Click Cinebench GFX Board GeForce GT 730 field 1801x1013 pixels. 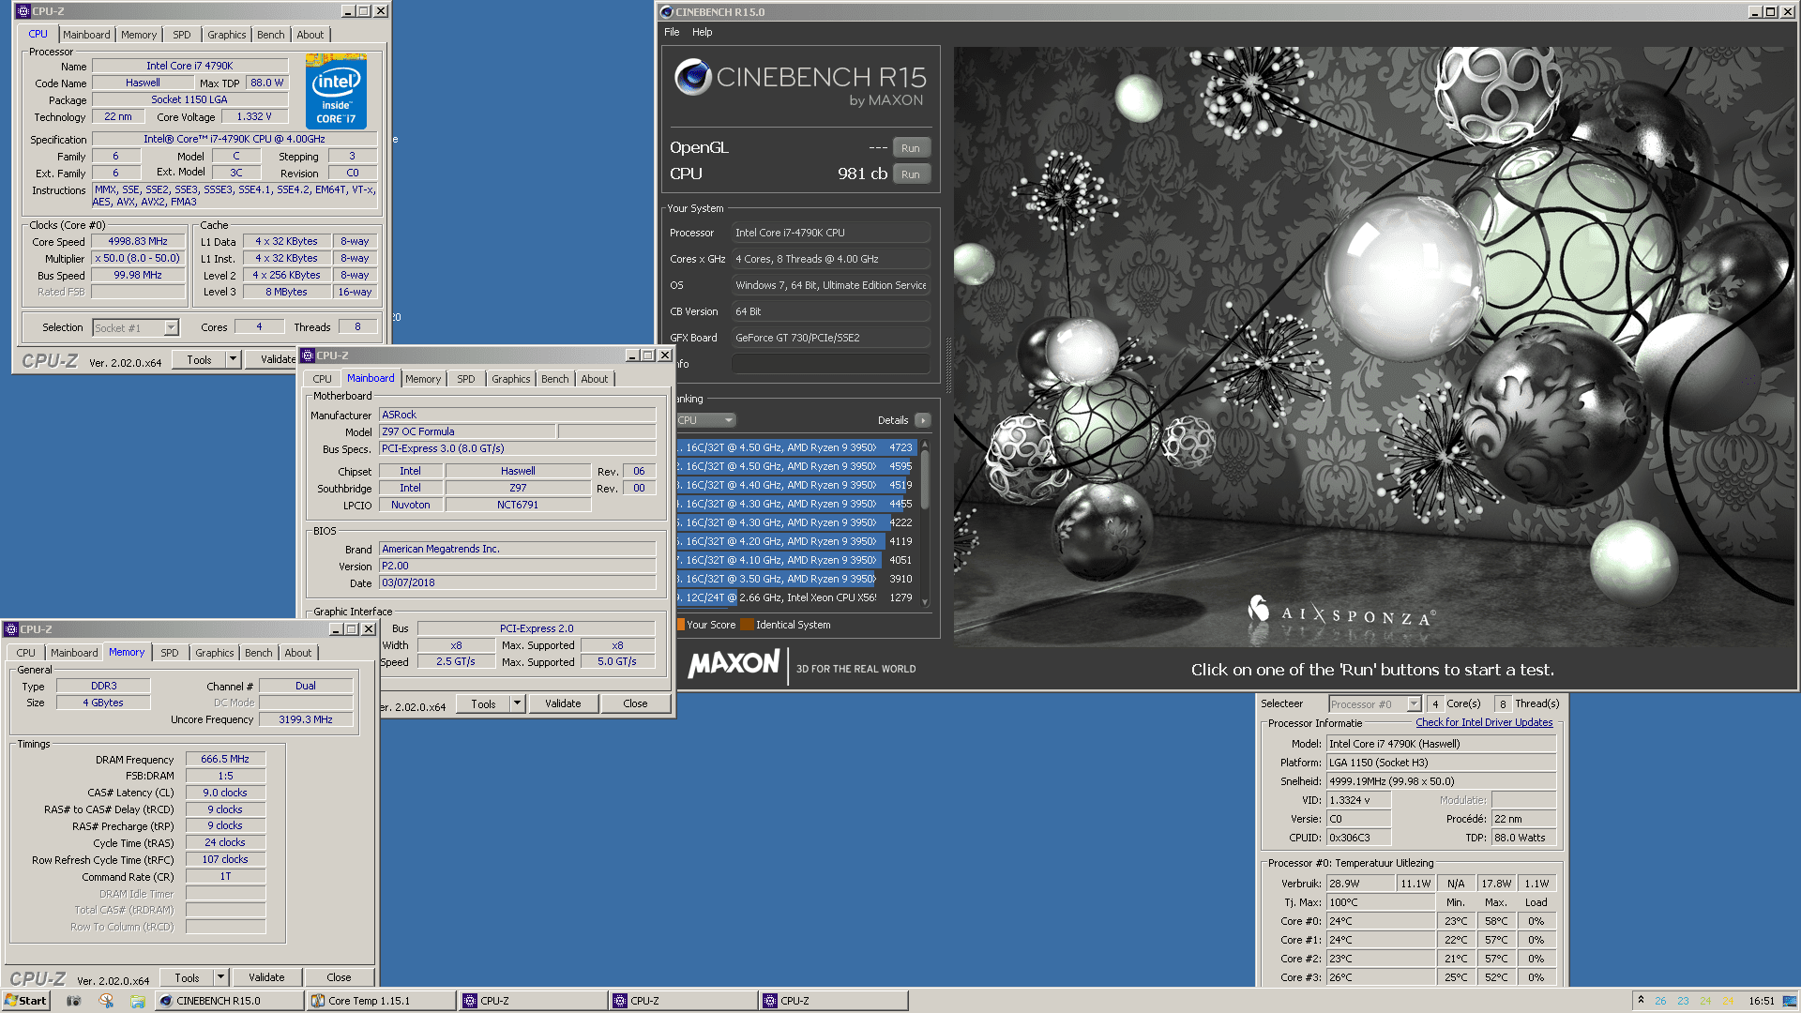pyautogui.click(x=830, y=338)
